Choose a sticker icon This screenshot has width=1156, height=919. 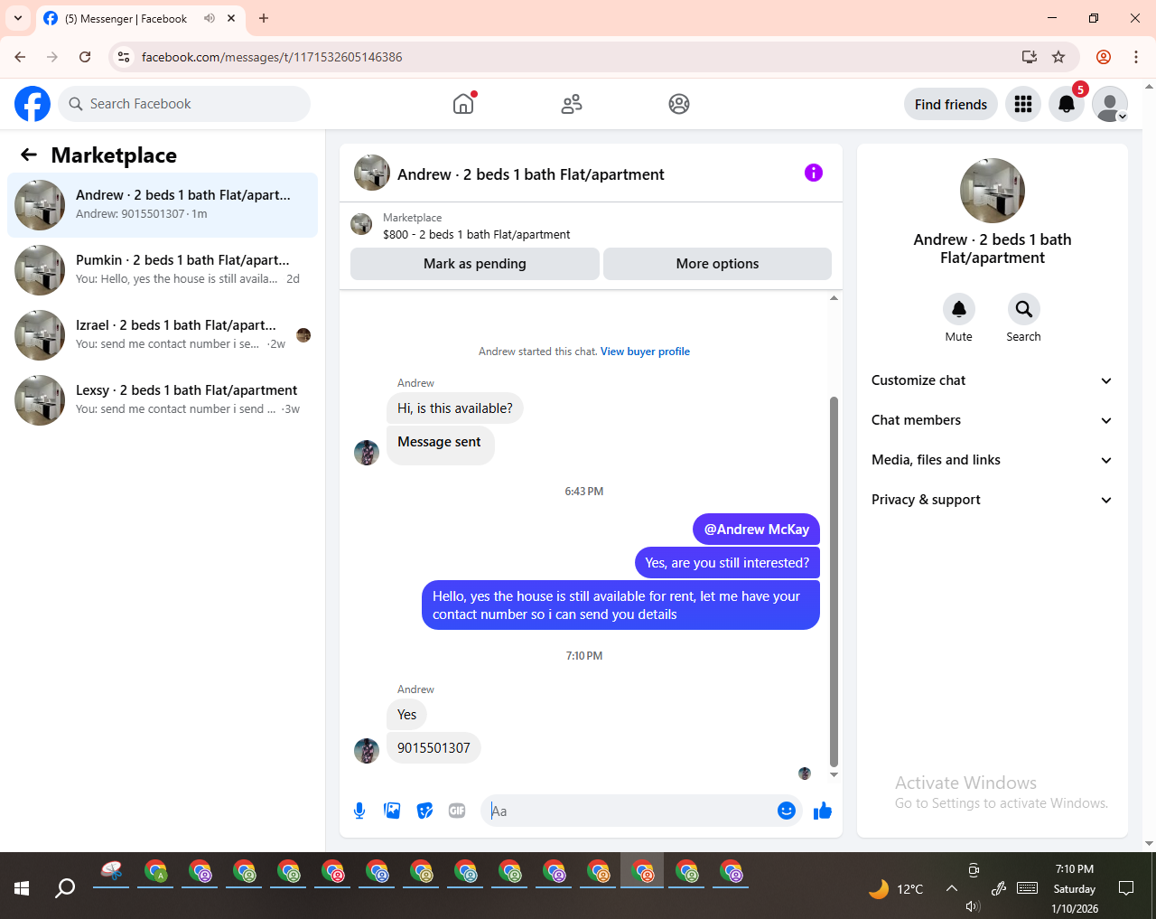click(424, 811)
